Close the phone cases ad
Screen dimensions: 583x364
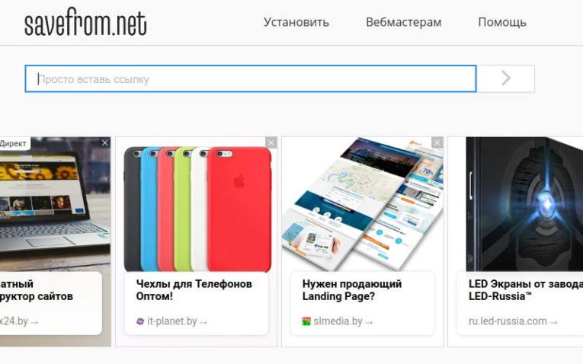coord(271,142)
